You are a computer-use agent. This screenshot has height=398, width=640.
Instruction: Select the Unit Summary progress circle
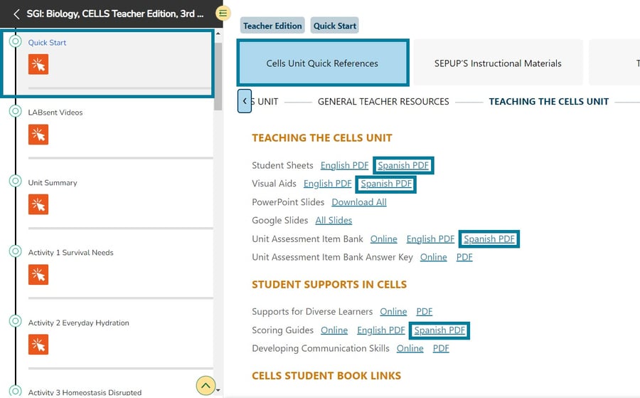tap(15, 182)
